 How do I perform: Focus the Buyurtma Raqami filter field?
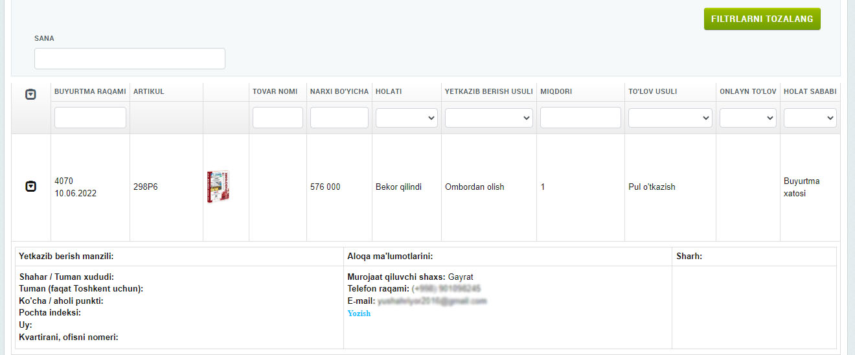tap(90, 118)
